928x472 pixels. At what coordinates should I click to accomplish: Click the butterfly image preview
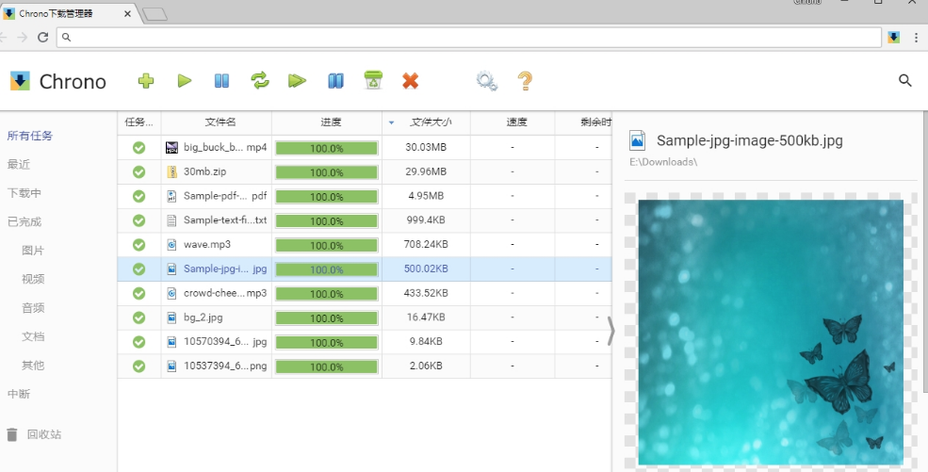[771, 333]
